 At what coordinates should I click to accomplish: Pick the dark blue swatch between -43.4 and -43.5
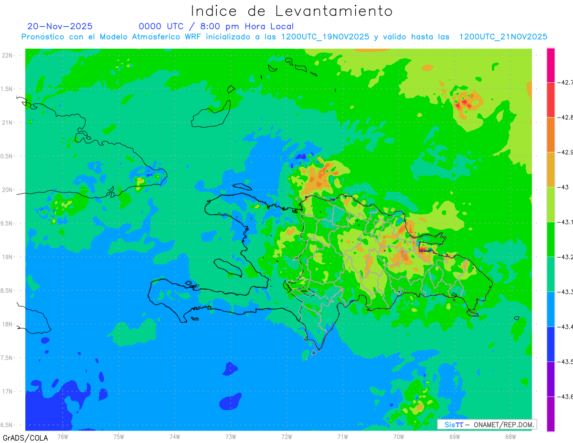(551, 344)
